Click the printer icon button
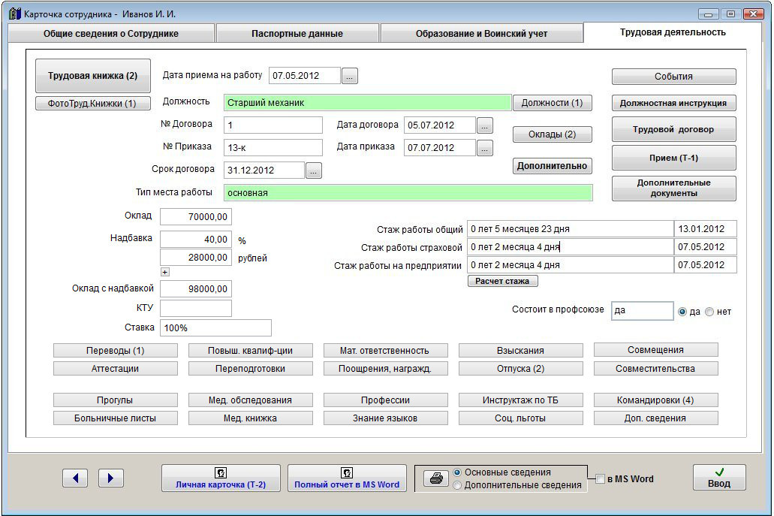774x516 pixels. [x=435, y=478]
